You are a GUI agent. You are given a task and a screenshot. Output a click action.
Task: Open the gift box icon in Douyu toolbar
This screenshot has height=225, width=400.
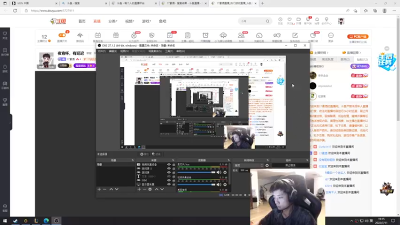[x=116, y=35]
